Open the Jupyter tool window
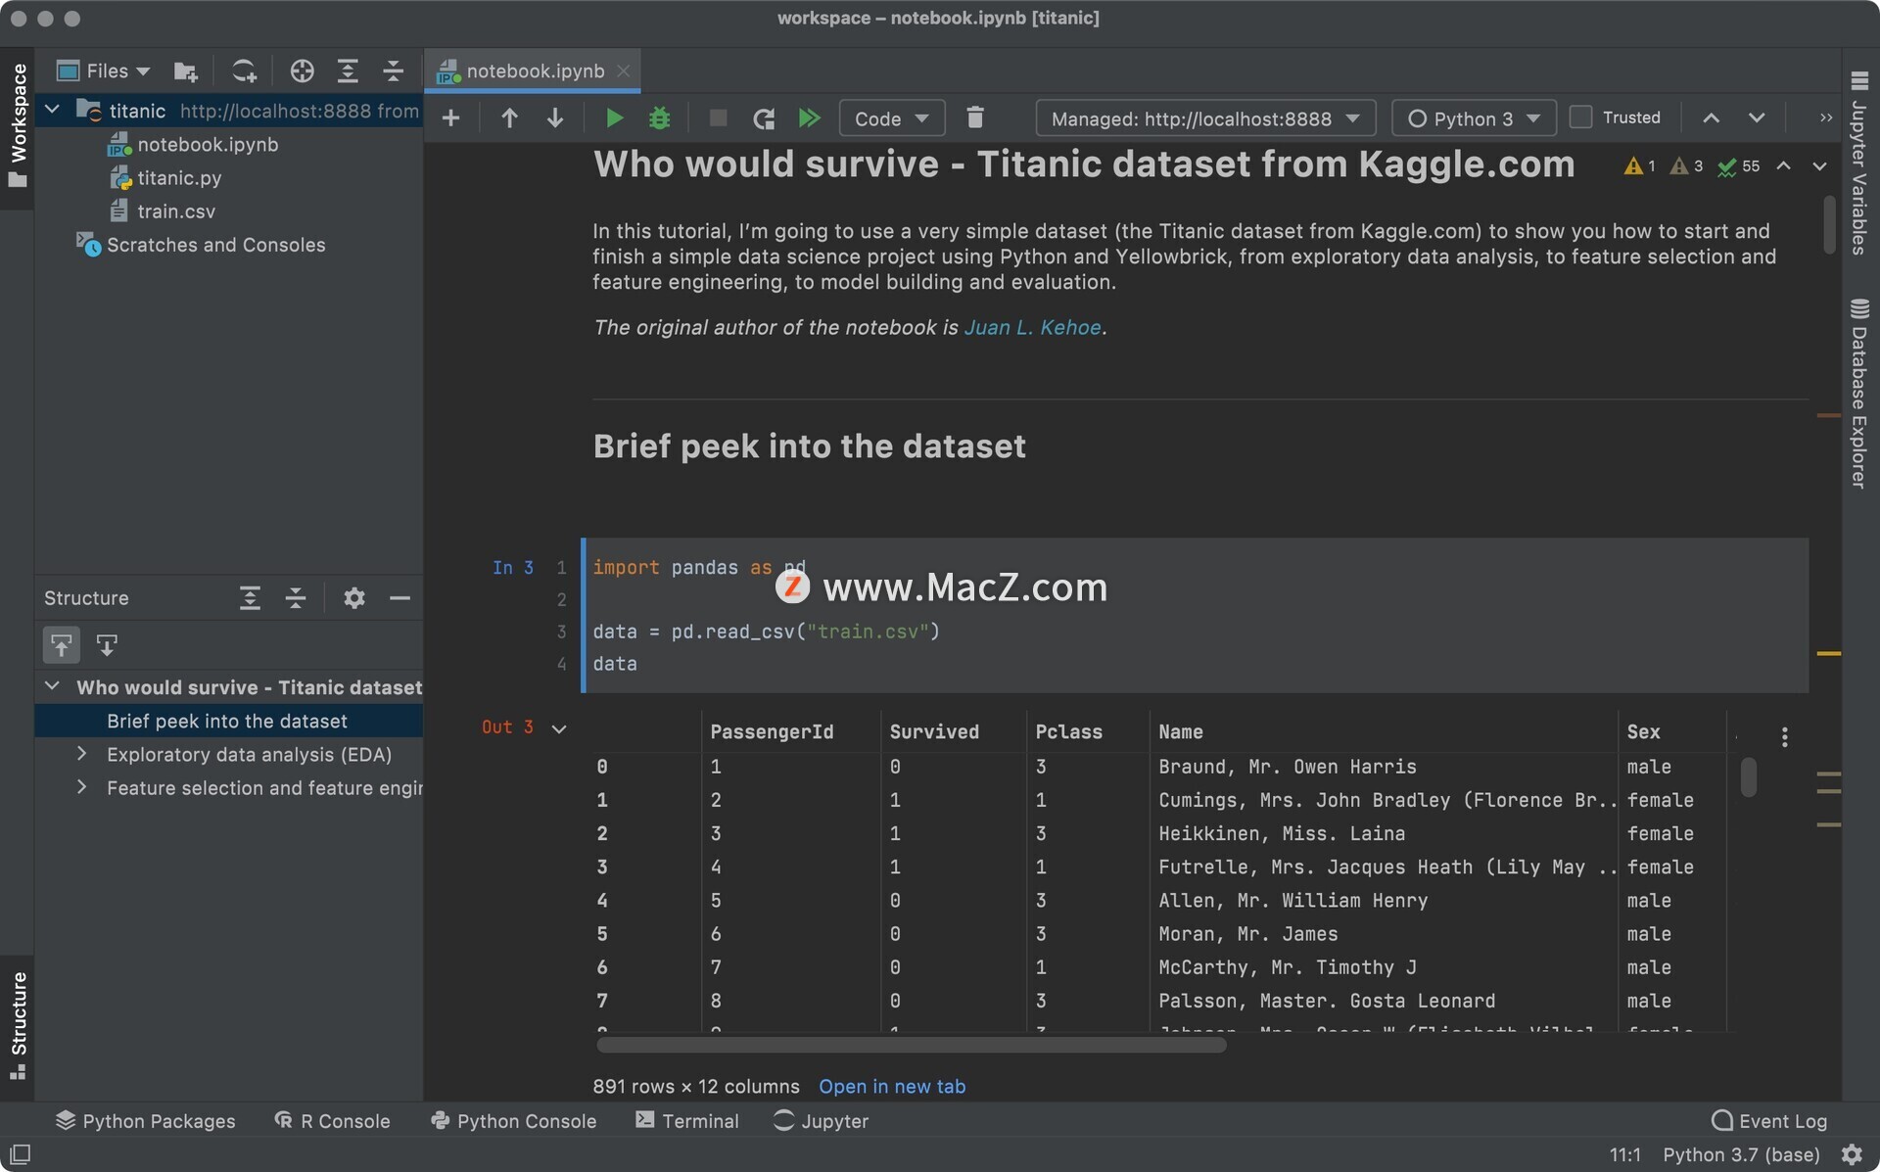This screenshot has width=1880, height=1172. pyautogui.click(x=821, y=1121)
